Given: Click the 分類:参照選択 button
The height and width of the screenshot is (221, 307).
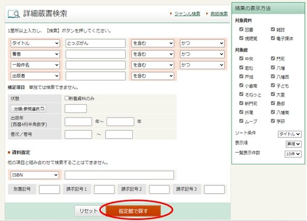Looking at the screenshot, I should pos(28,109).
